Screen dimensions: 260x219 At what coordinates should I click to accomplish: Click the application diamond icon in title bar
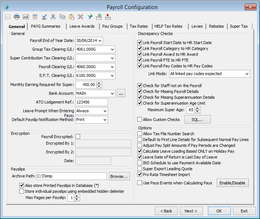pyautogui.click(x=7, y=7)
